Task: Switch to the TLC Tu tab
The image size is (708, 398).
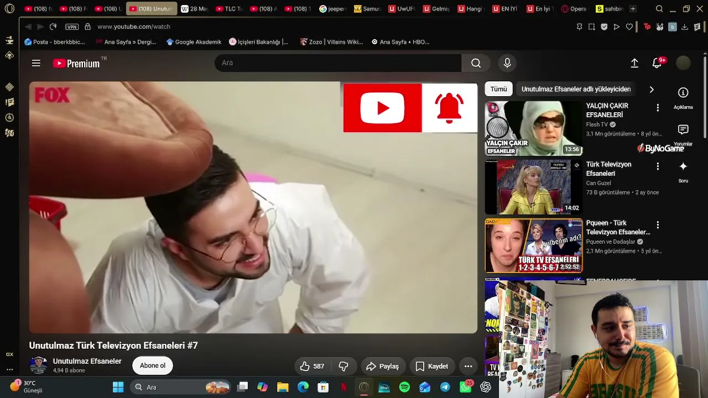Action: point(228,9)
